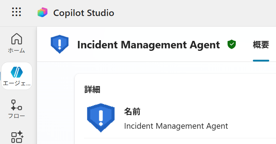The image size is (276, 144).
Task: Click the green verified shield badge
Action: [231, 44]
